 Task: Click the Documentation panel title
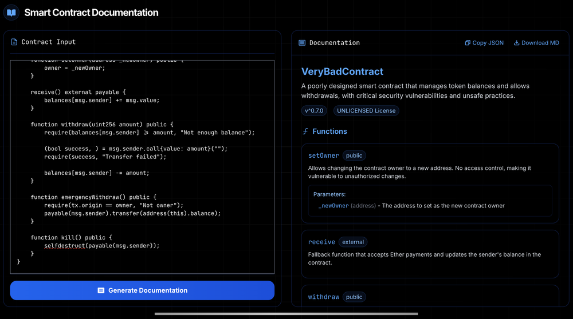[335, 43]
